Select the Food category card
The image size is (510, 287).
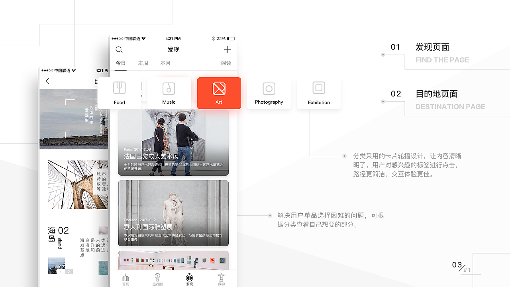click(x=120, y=93)
